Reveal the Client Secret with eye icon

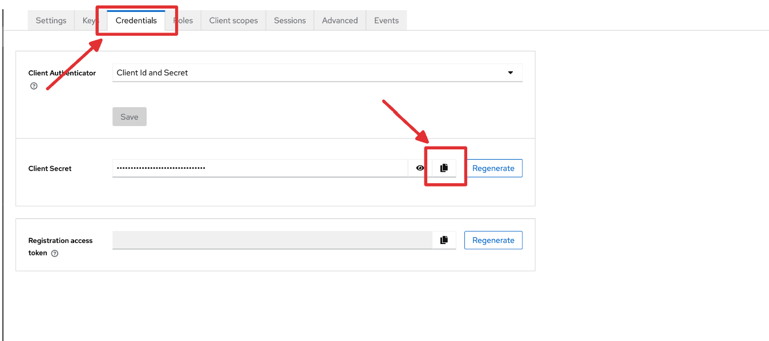[420, 168]
